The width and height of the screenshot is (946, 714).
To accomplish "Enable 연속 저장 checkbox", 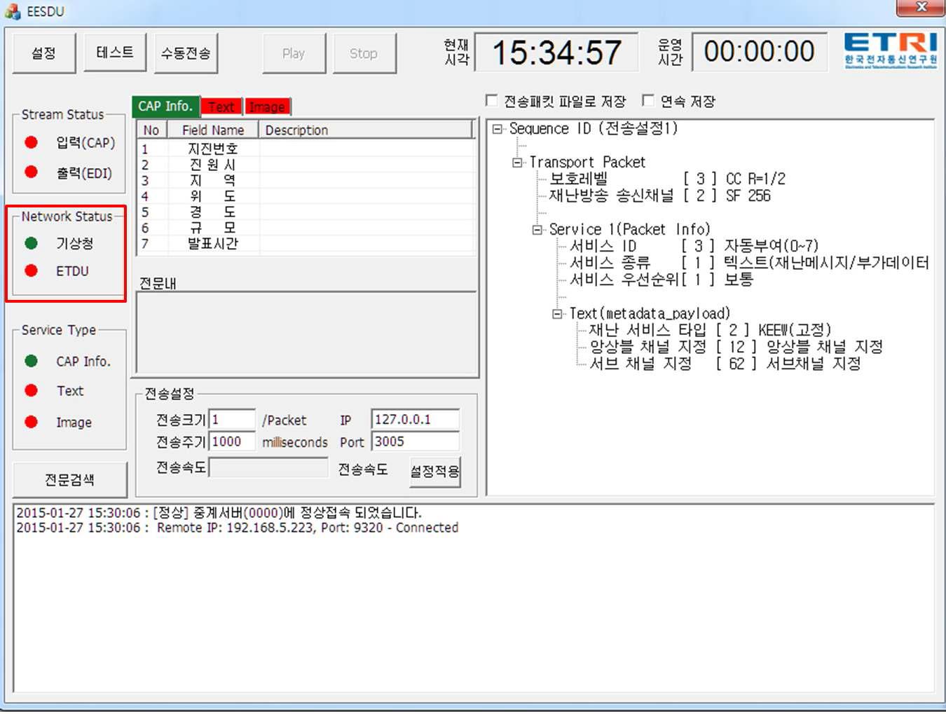I will 648,101.
